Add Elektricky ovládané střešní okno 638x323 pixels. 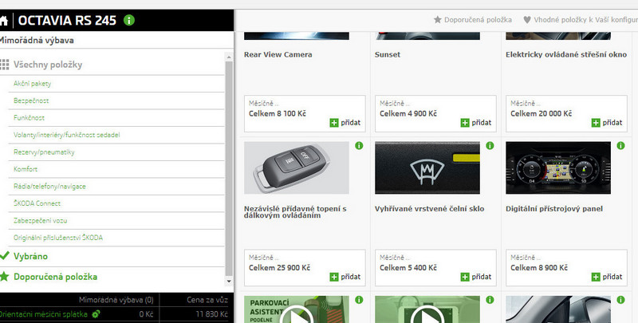click(606, 123)
